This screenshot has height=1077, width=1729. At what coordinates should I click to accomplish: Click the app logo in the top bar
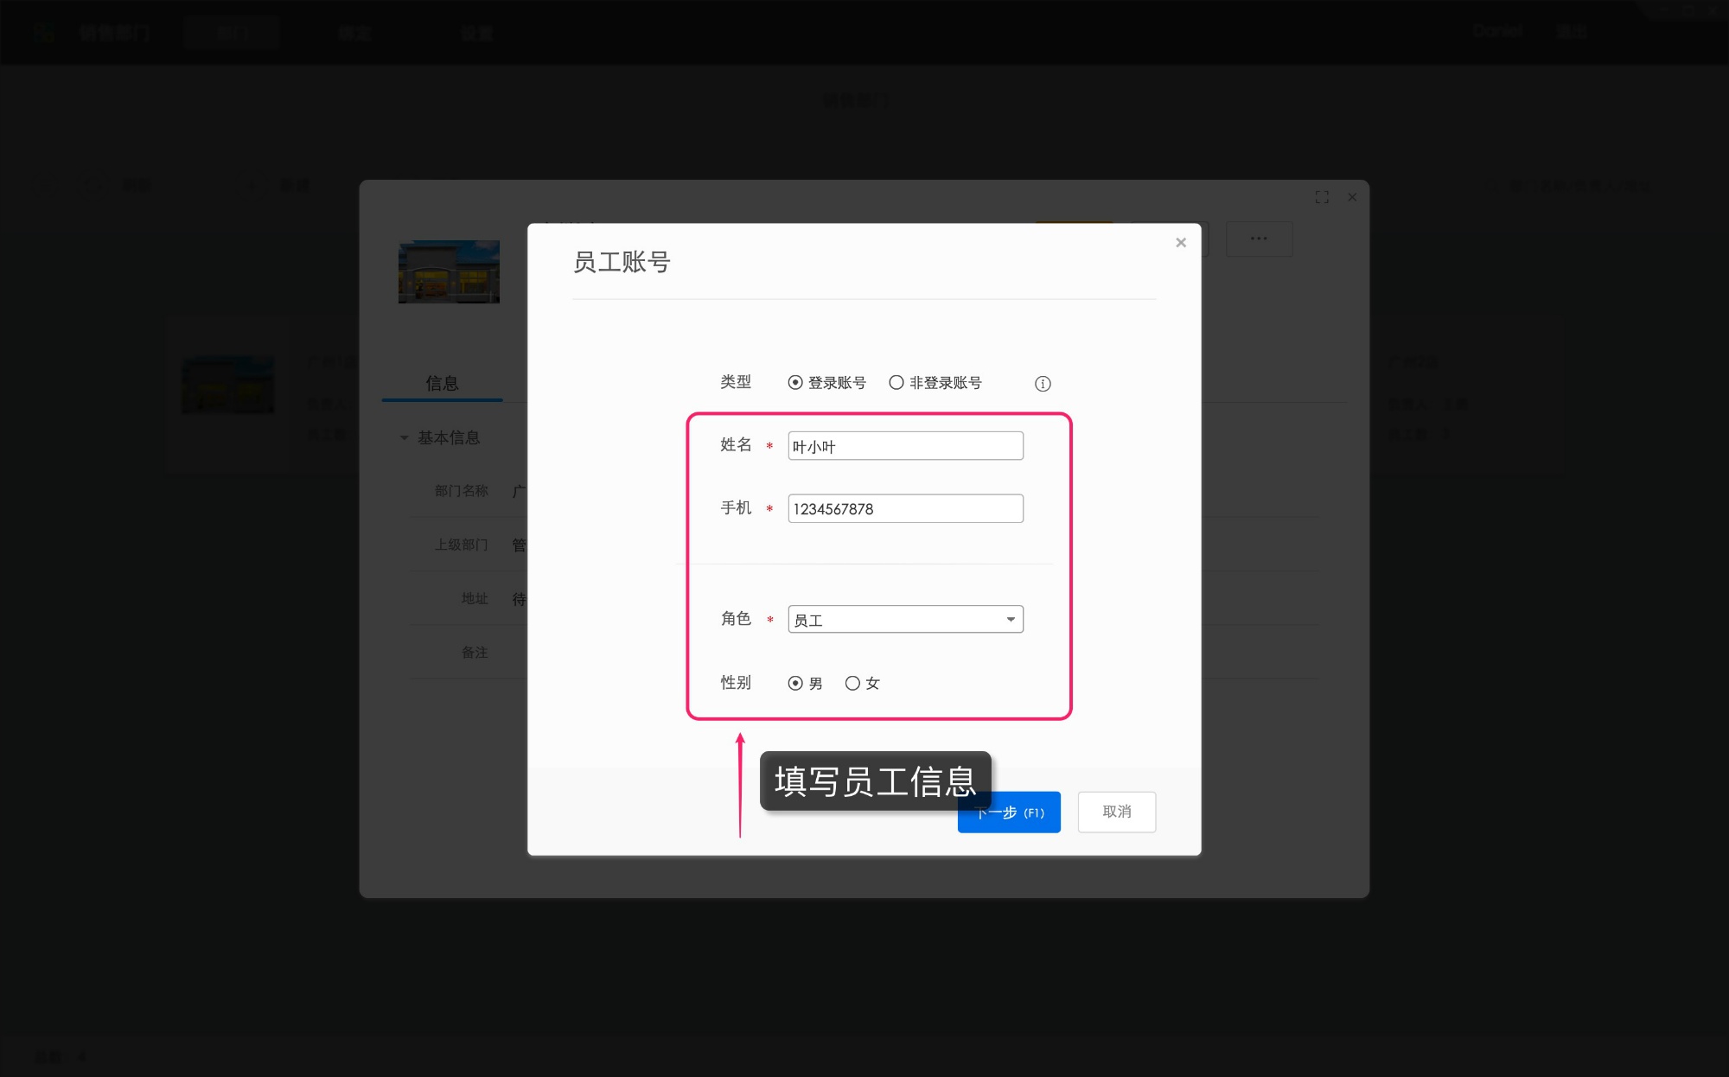(45, 32)
